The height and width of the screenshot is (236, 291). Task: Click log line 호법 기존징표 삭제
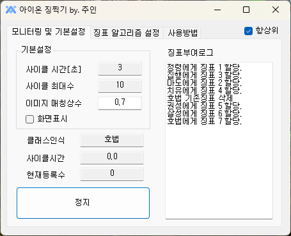(x=200, y=98)
